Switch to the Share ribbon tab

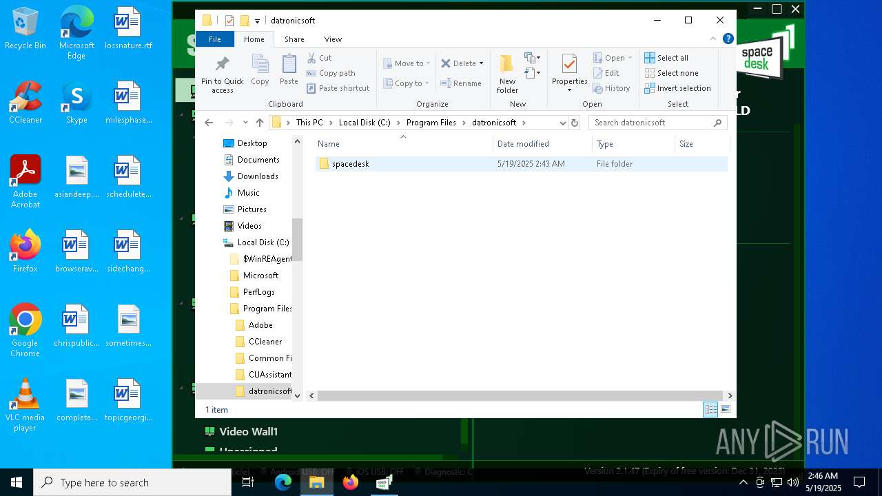[294, 39]
